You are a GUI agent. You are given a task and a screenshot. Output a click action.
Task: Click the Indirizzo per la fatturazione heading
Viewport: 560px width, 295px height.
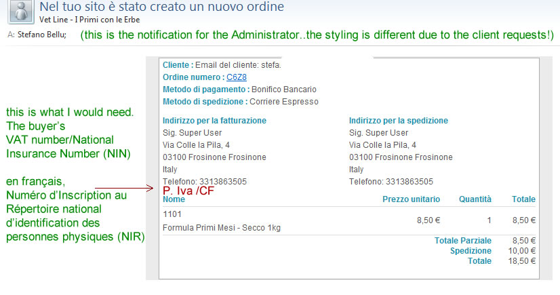coord(214,121)
